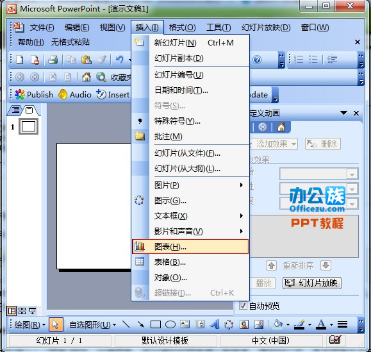Open the Help question mark icon
The image size is (371, 352).
(x=257, y=60)
